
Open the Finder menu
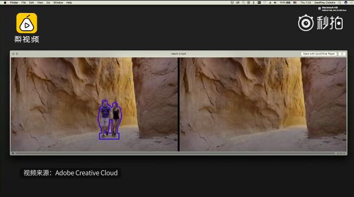pos(14,3)
